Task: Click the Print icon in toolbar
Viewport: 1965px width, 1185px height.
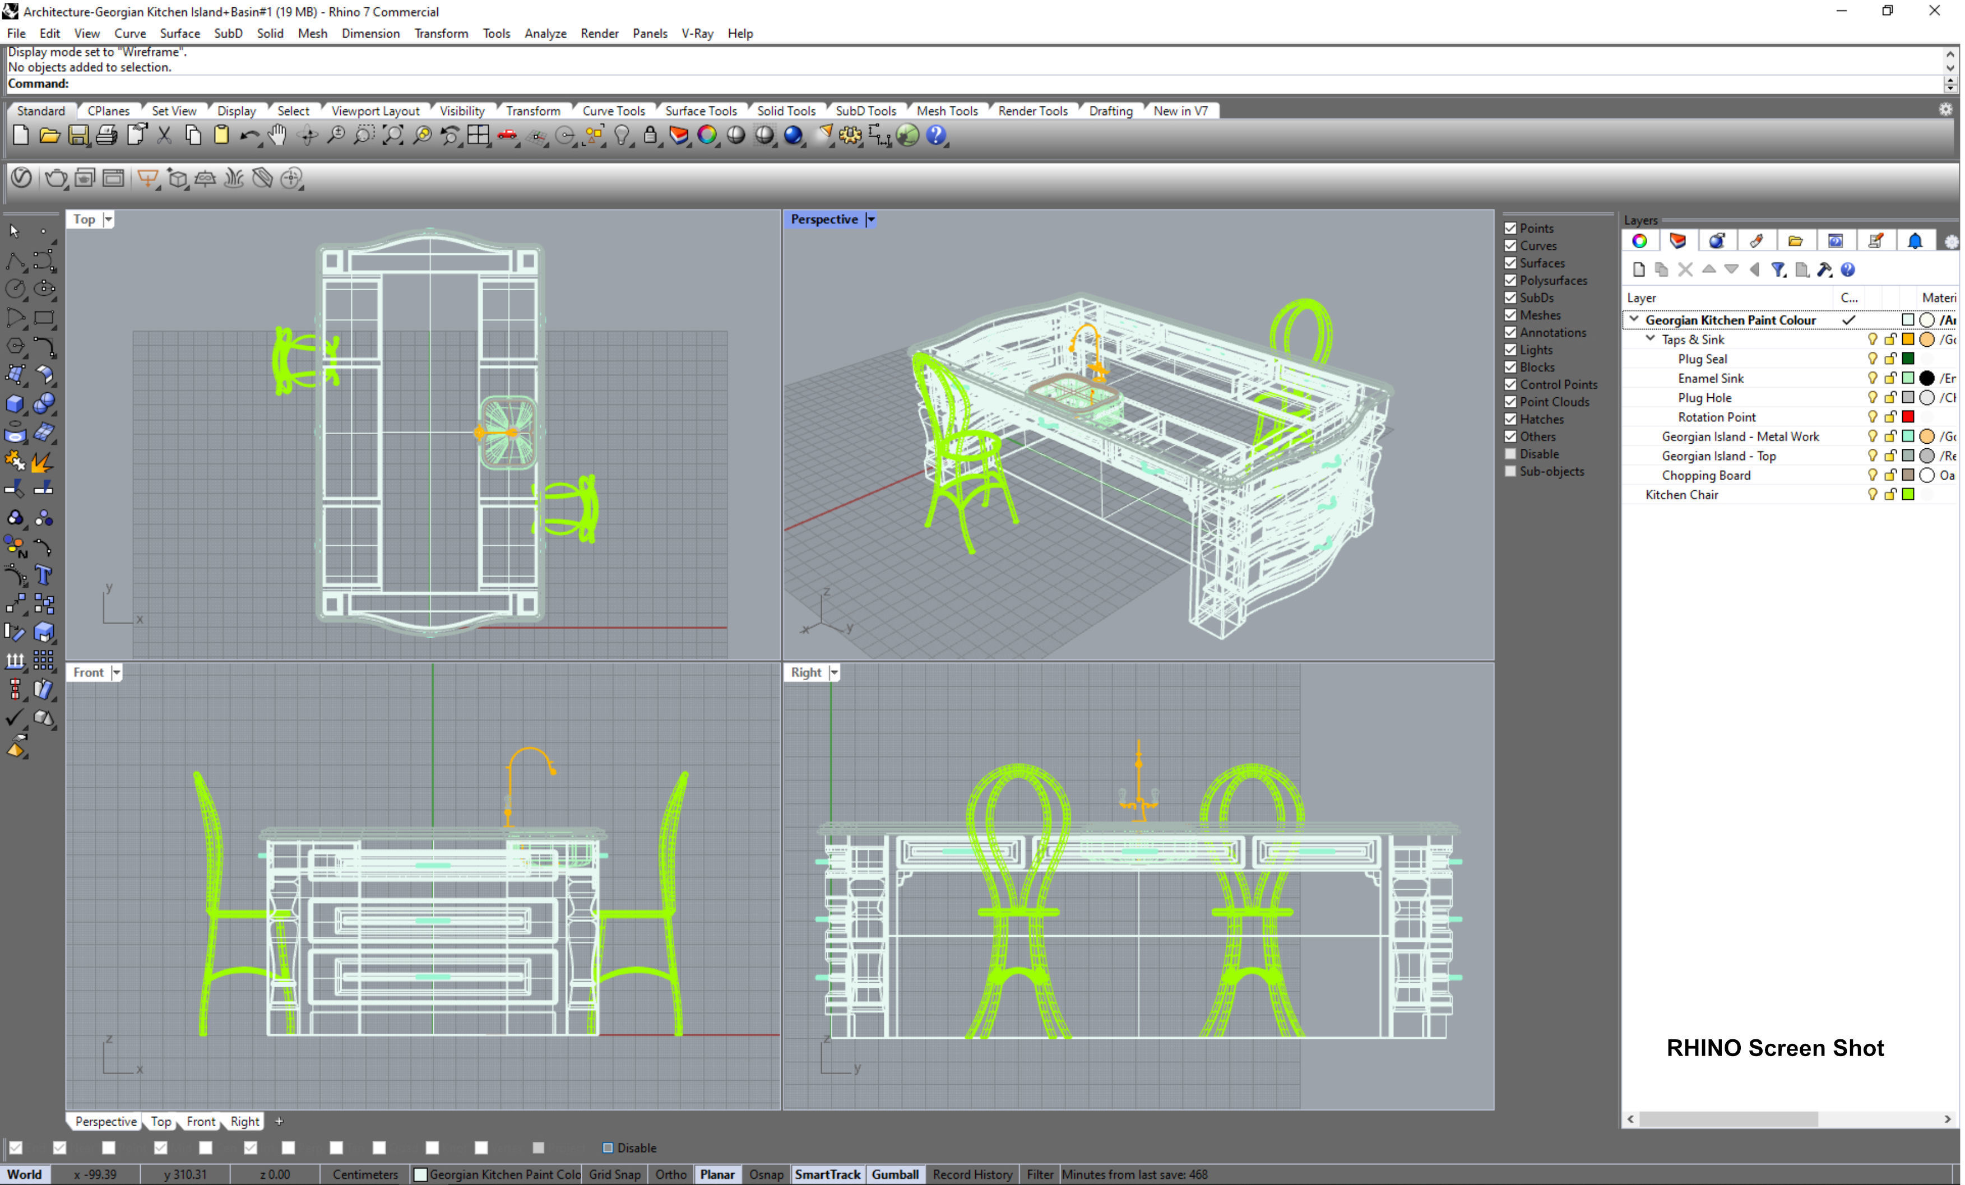Action: pos(106,136)
